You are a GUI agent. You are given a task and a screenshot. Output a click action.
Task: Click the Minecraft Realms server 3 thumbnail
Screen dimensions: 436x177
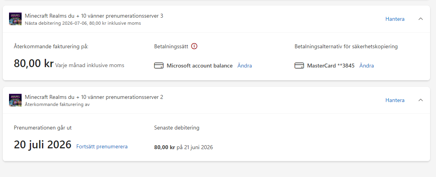pyautogui.click(x=15, y=19)
